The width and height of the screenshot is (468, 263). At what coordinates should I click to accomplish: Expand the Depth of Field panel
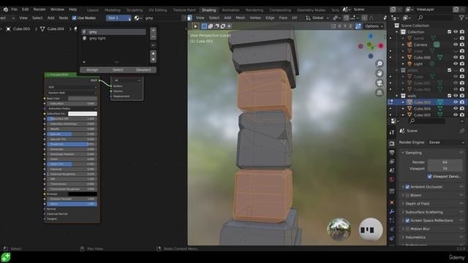(x=403, y=204)
